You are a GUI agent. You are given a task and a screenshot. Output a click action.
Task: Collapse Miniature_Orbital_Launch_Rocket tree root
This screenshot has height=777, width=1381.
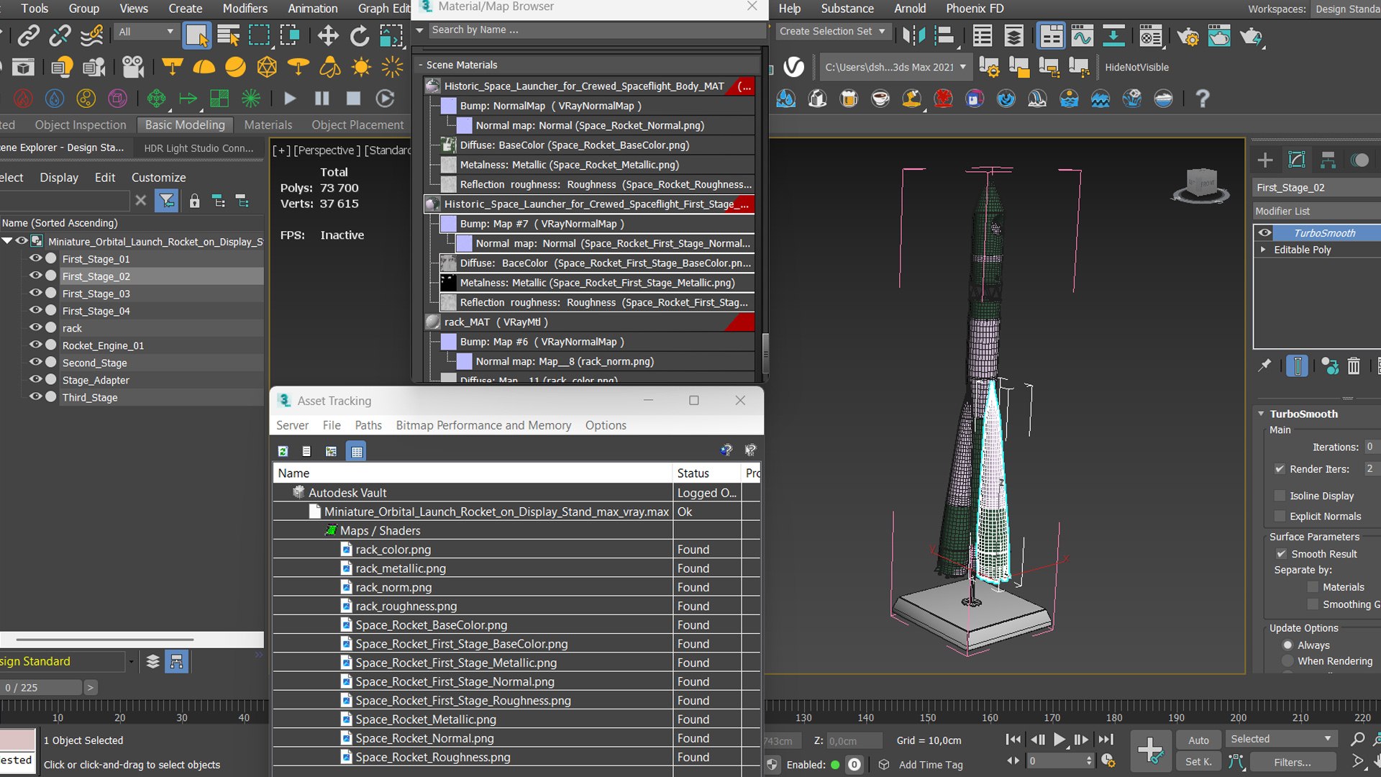[x=7, y=240]
